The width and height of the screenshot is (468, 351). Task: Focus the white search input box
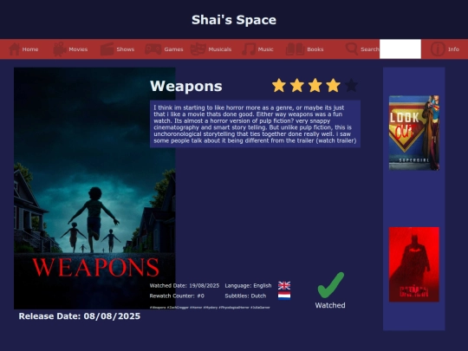400,49
